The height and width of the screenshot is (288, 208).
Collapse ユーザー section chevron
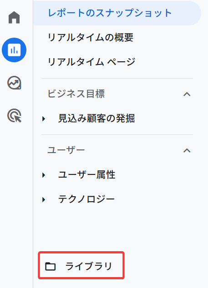187,151
